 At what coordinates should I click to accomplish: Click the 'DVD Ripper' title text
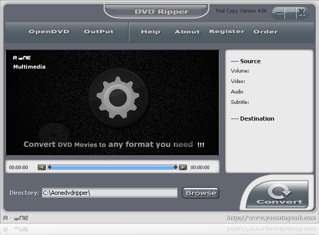[162, 11]
